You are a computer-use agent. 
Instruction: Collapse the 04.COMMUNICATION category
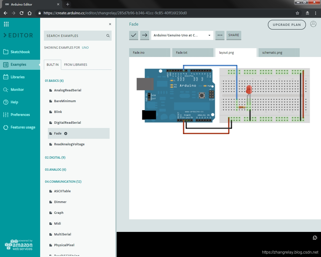pyautogui.click(x=63, y=181)
